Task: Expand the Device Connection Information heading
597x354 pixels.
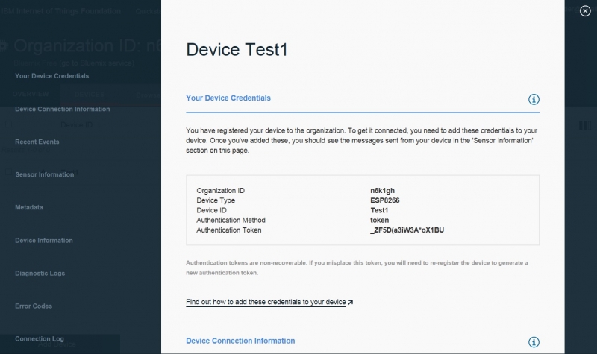Action: (240, 341)
